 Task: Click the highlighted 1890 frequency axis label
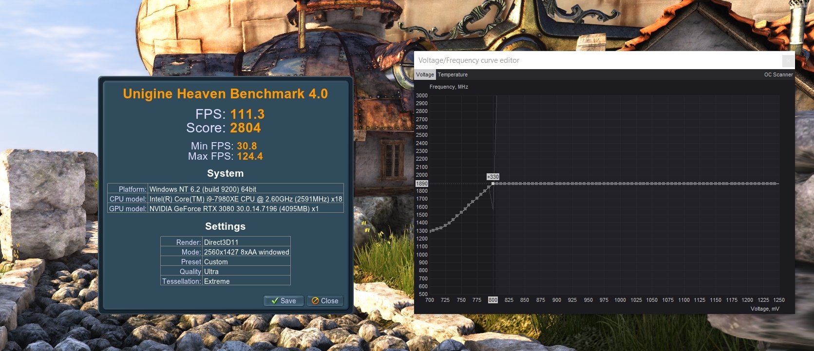coord(422,184)
